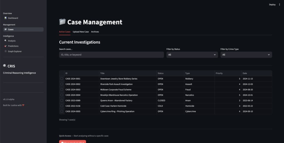Click the Priority column header
284x143 pixels.
[228, 73]
